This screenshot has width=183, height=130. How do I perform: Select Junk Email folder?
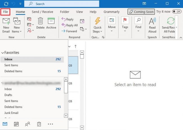click(12, 113)
